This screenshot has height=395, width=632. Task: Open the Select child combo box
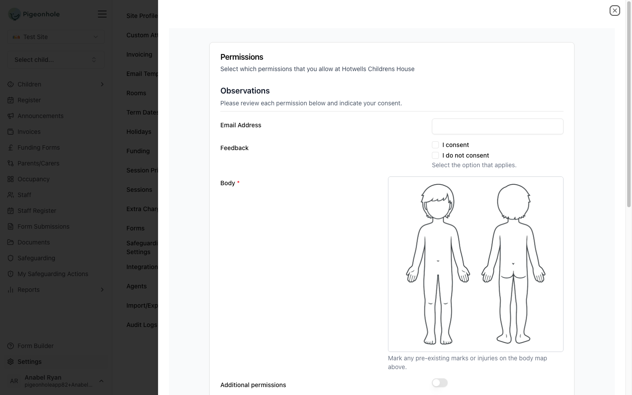(56, 60)
